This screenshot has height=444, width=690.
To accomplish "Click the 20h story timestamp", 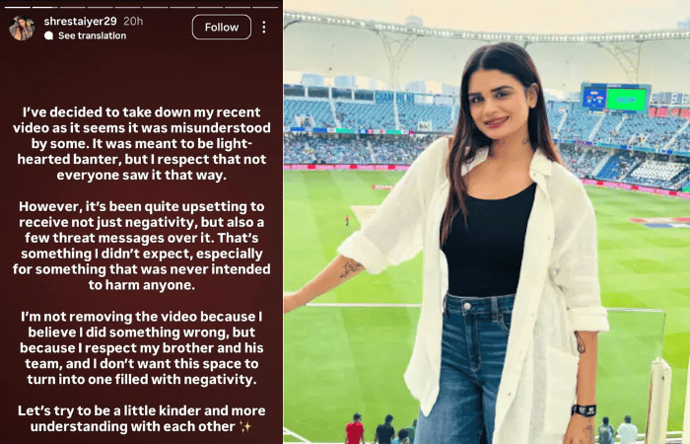I will click(133, 21).
